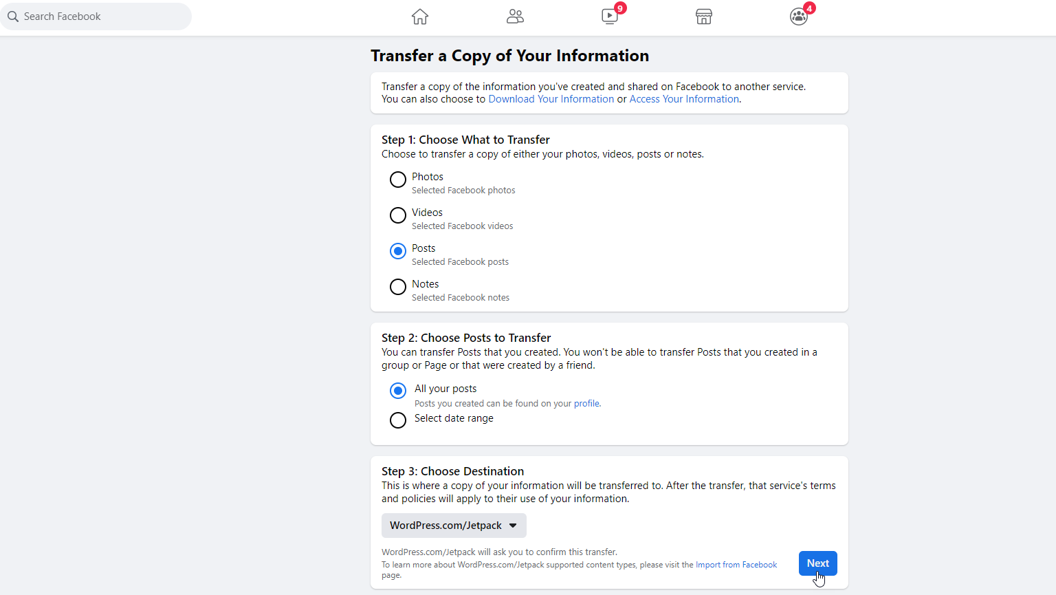Click the 'Selected Facebook posts' text
Screen dimensions: 1056x595
click(461, 262)
